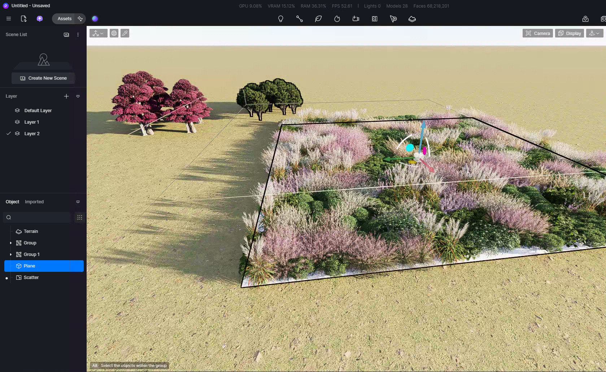606x372 pixels.
Task: Click the eyedropper material picker icon
Action: (125, 33)
